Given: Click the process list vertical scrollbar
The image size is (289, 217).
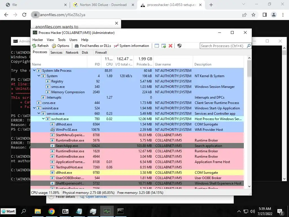Looking at the screenshot, I should 249,68.
